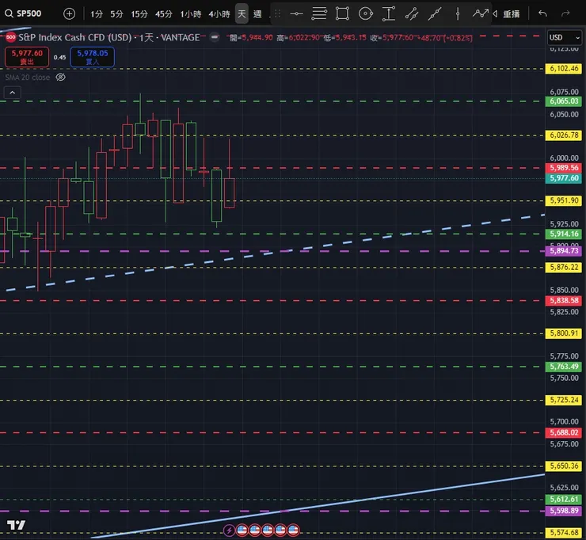Screen dimensions: 586x540
Task: Collapse the indicator legend chevron
Action: [13, 93]
